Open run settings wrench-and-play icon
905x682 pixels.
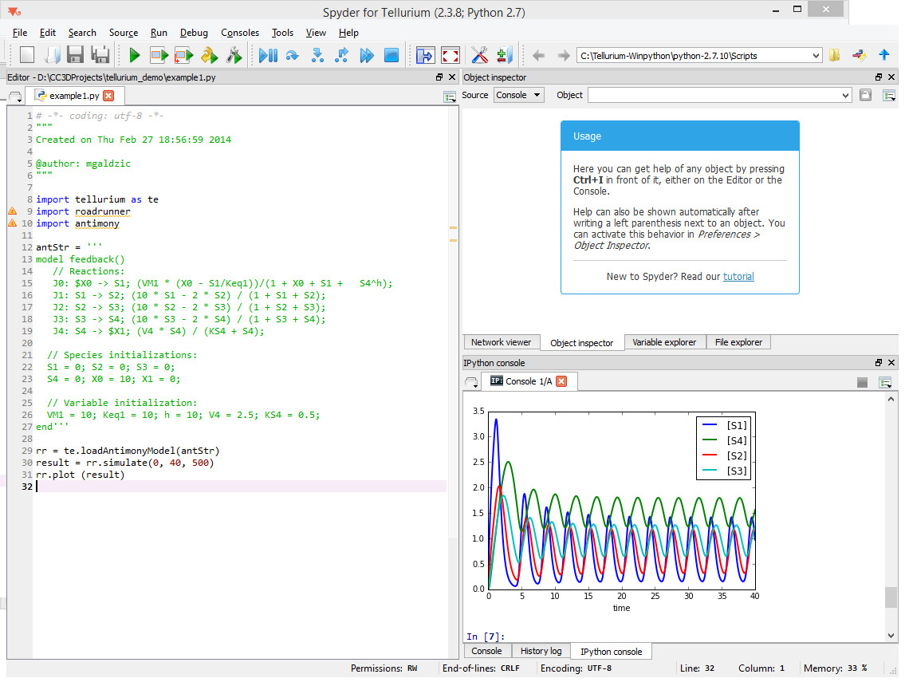tap(234, 56)
